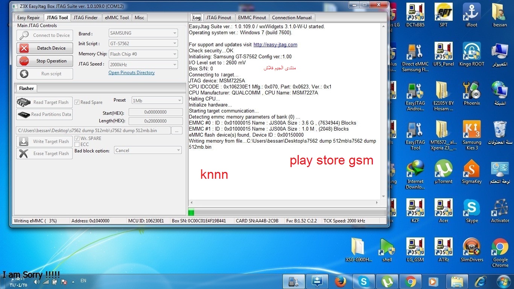Click the EN language indicator in the tray
This screenshot has width=514, height=289.
(x=84, y=281)
